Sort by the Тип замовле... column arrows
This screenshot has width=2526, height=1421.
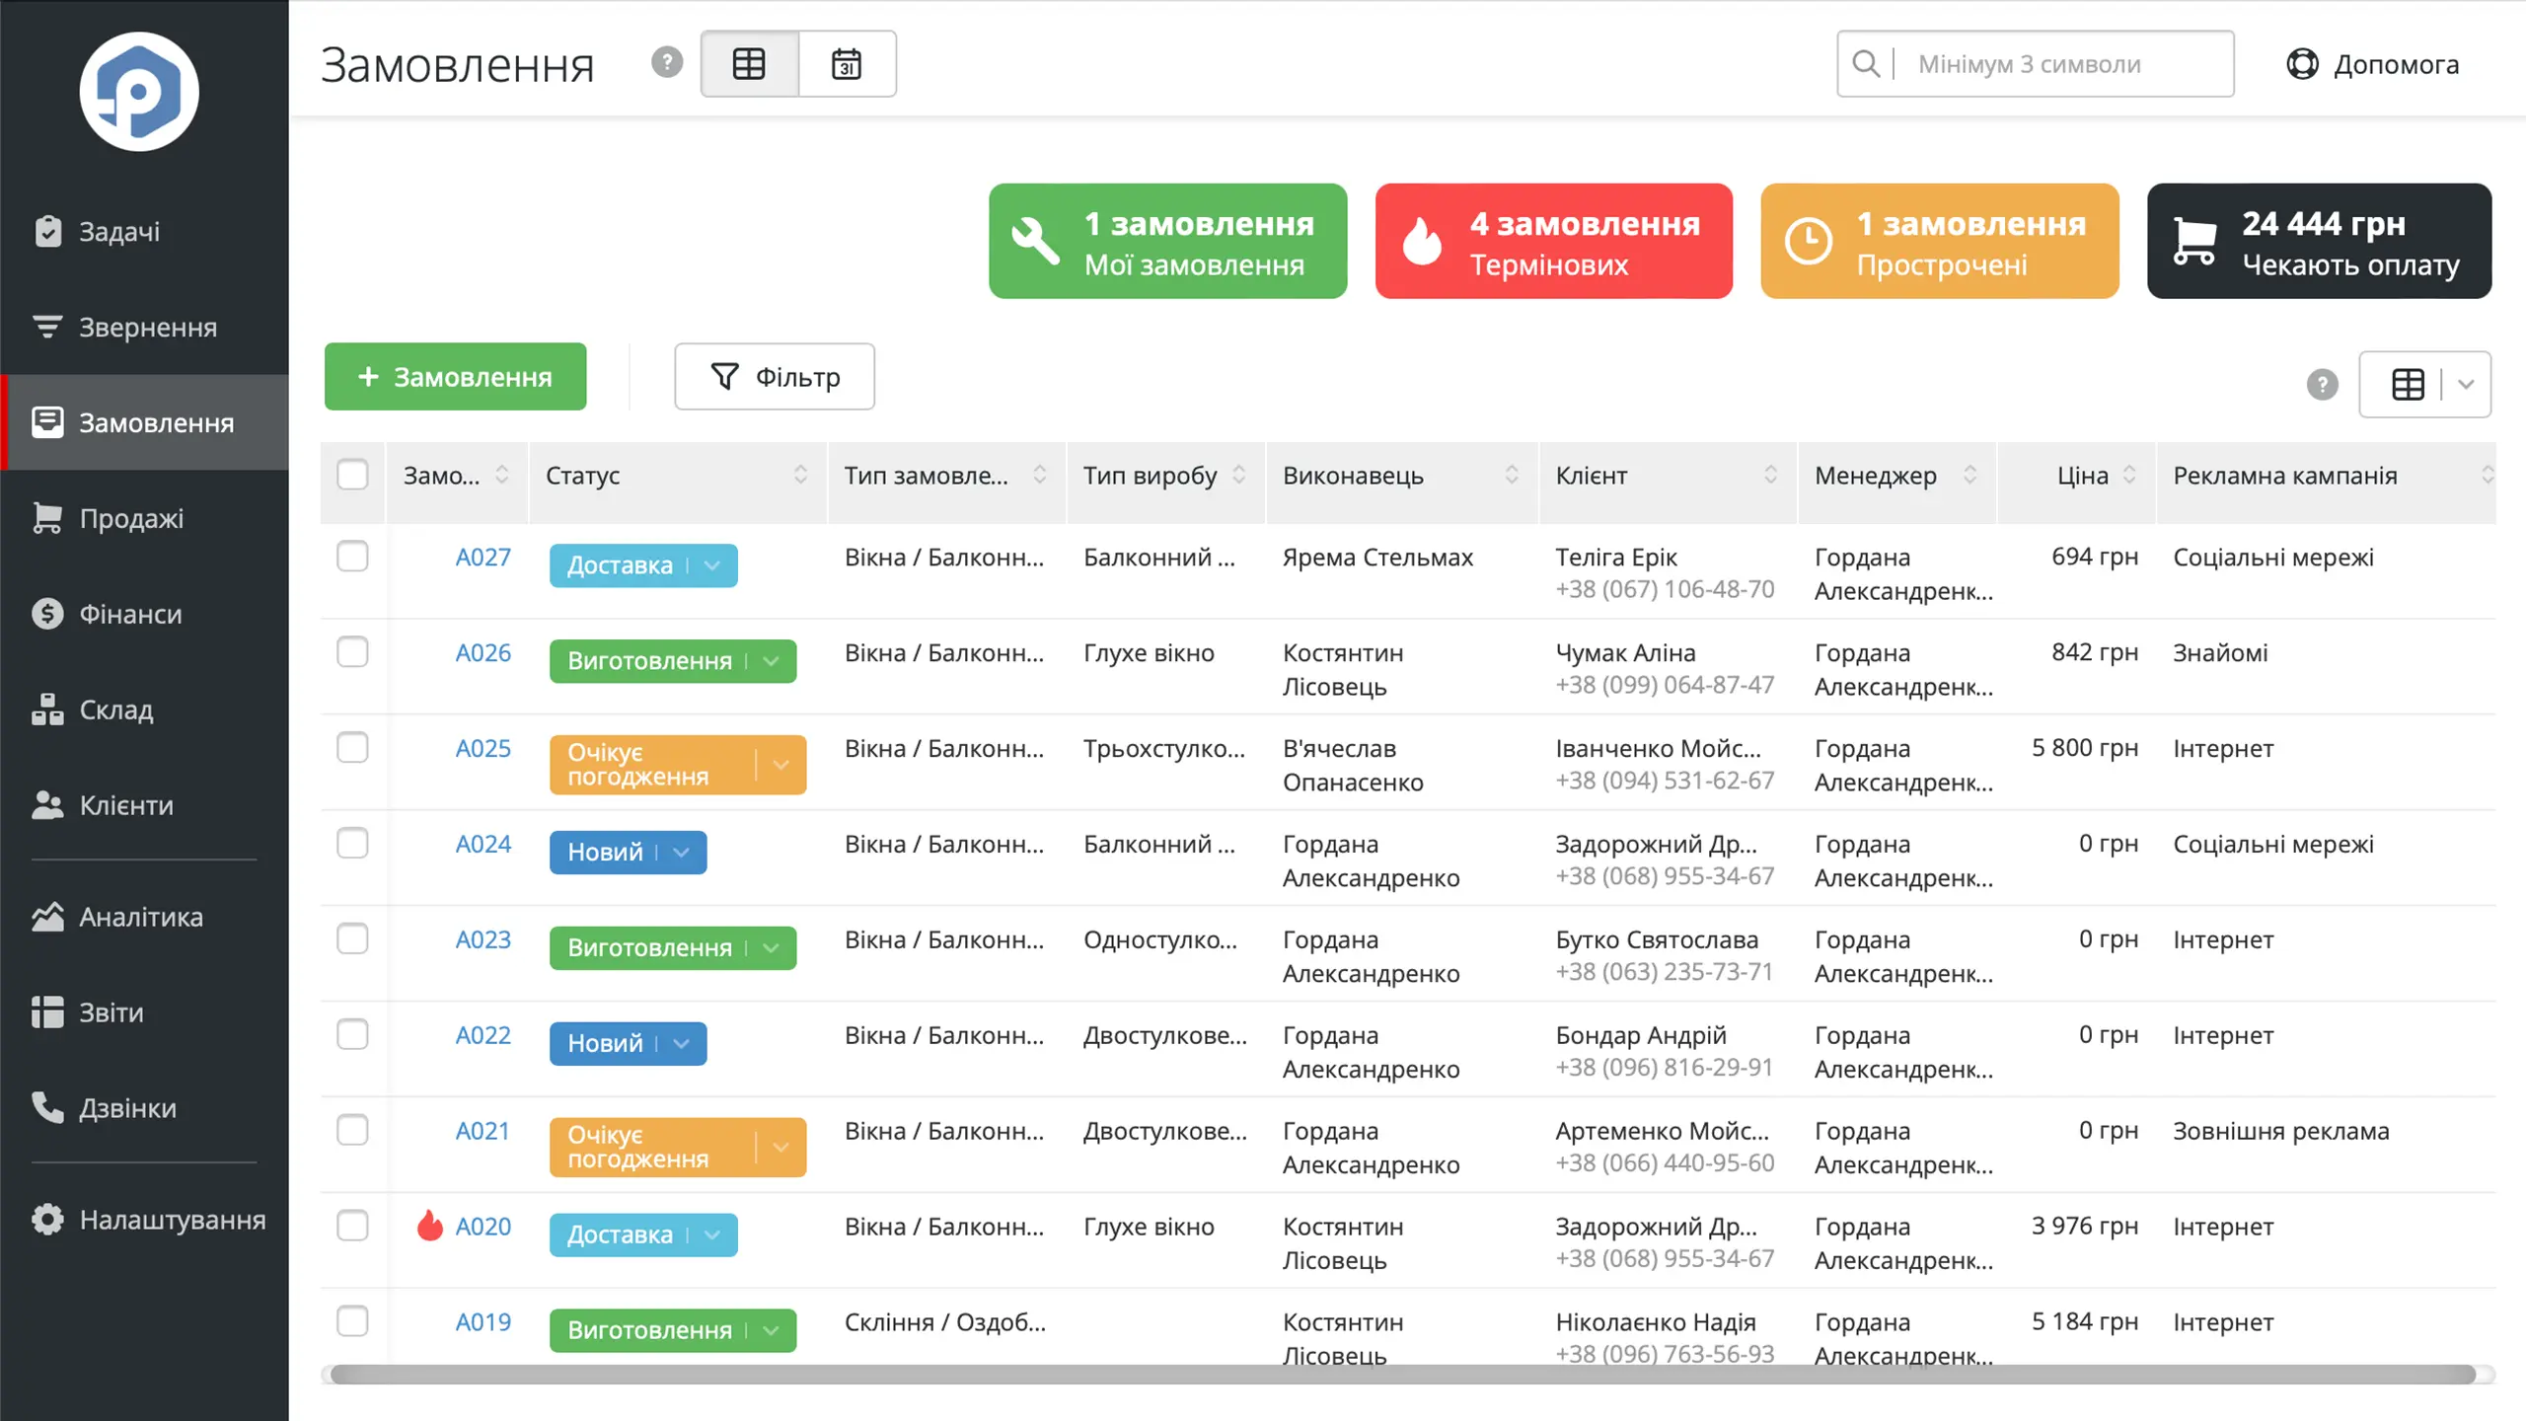1039,475
